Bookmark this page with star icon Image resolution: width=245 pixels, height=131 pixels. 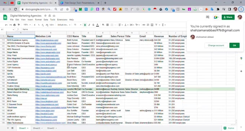click(x=67, y=9)
